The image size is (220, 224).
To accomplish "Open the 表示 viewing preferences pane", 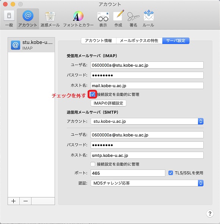I will [x=103, y=19].
